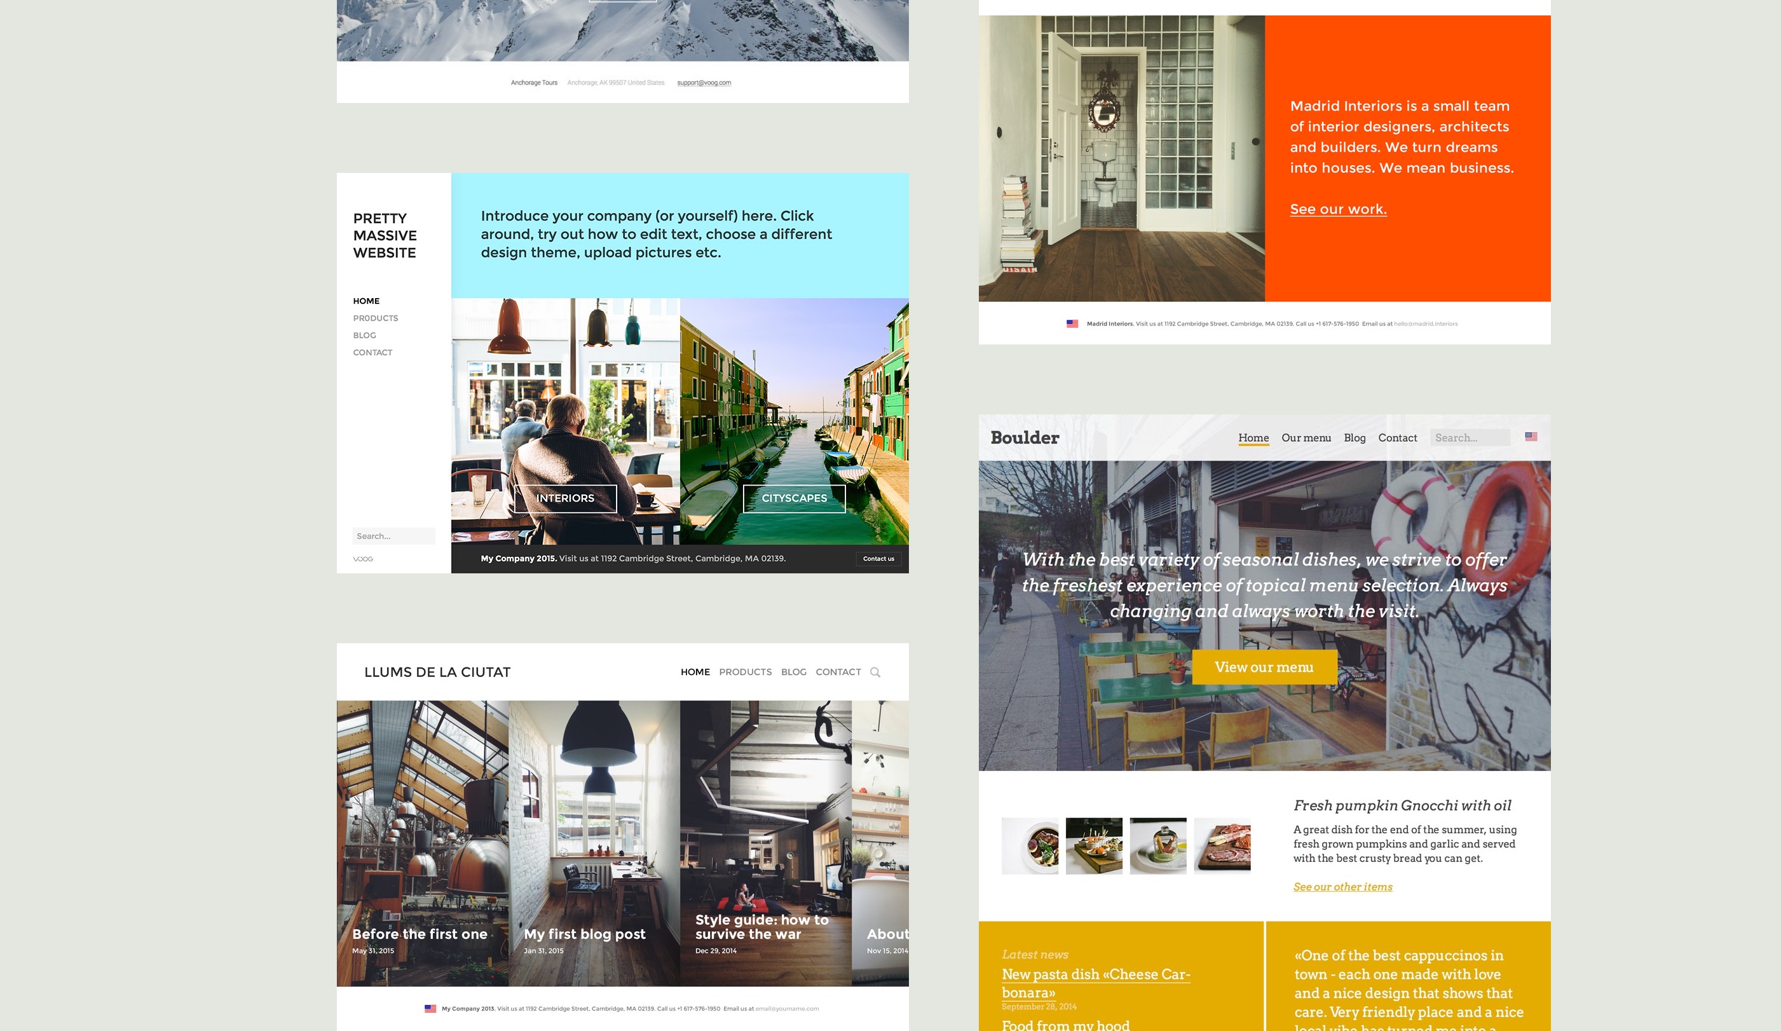Open Blog in Llums de la Ciutat navigation
This screenshot has width=1781, height=1031.
[x=793, y=672]
